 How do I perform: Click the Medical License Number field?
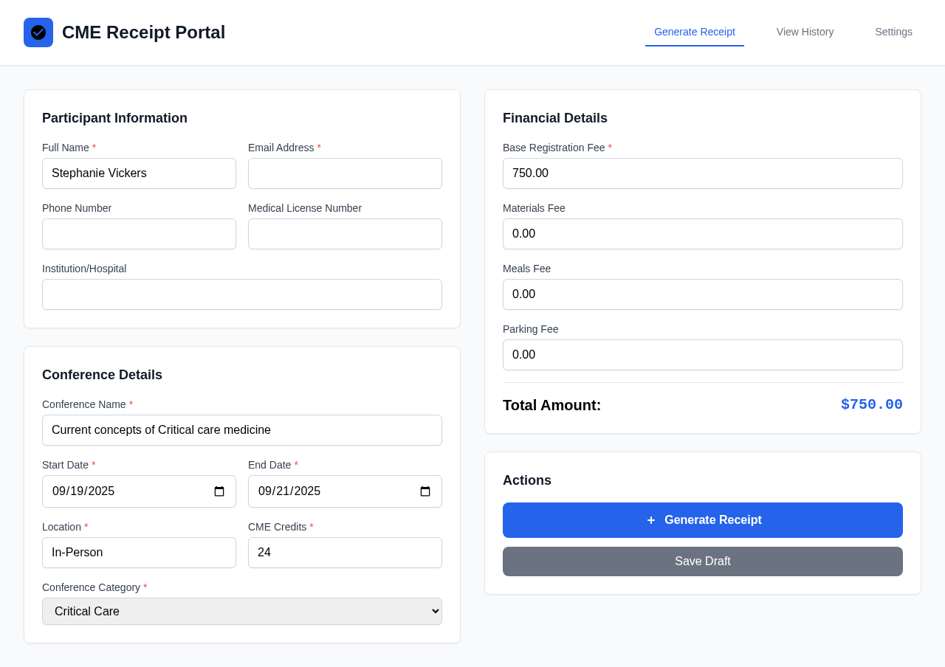coord(345,234)
